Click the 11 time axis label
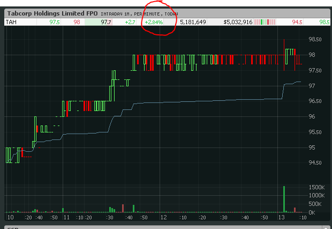This screenshot has width=332, height=229. click(66, 218)
